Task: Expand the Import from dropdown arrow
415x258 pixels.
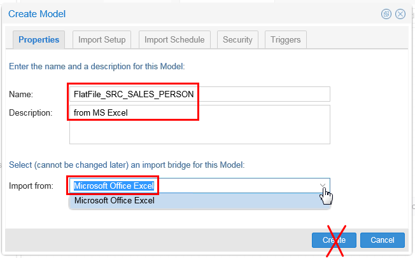Action: [x=323, y=186]
